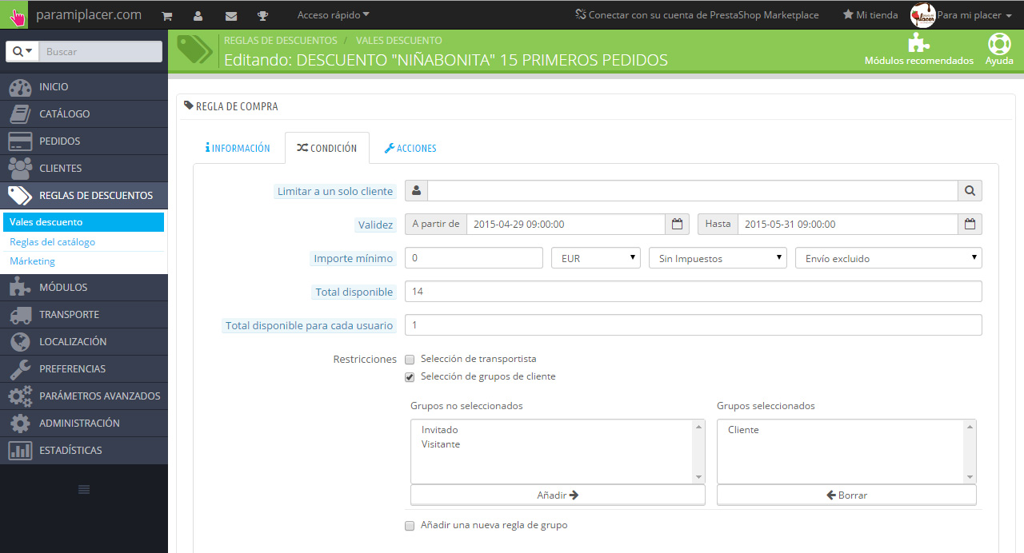The width and height of the screenshot is (1024, 553).
Task: Open Reglas del catálogo submenu item
Action: point(84,242)
